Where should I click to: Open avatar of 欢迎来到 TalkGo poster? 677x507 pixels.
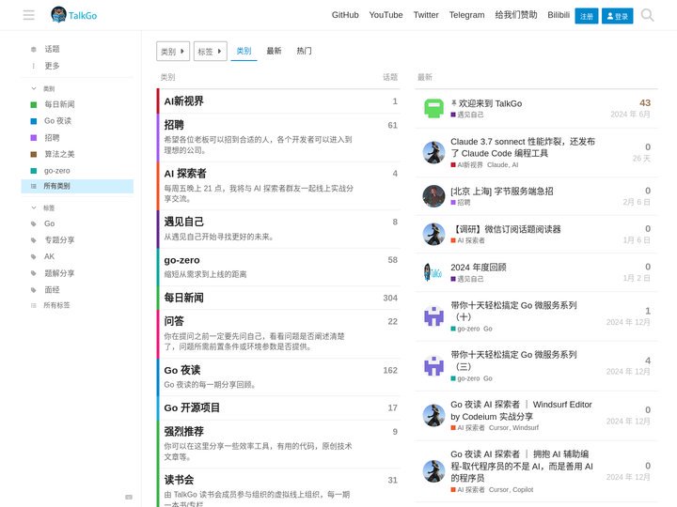[x=433, y=108]
